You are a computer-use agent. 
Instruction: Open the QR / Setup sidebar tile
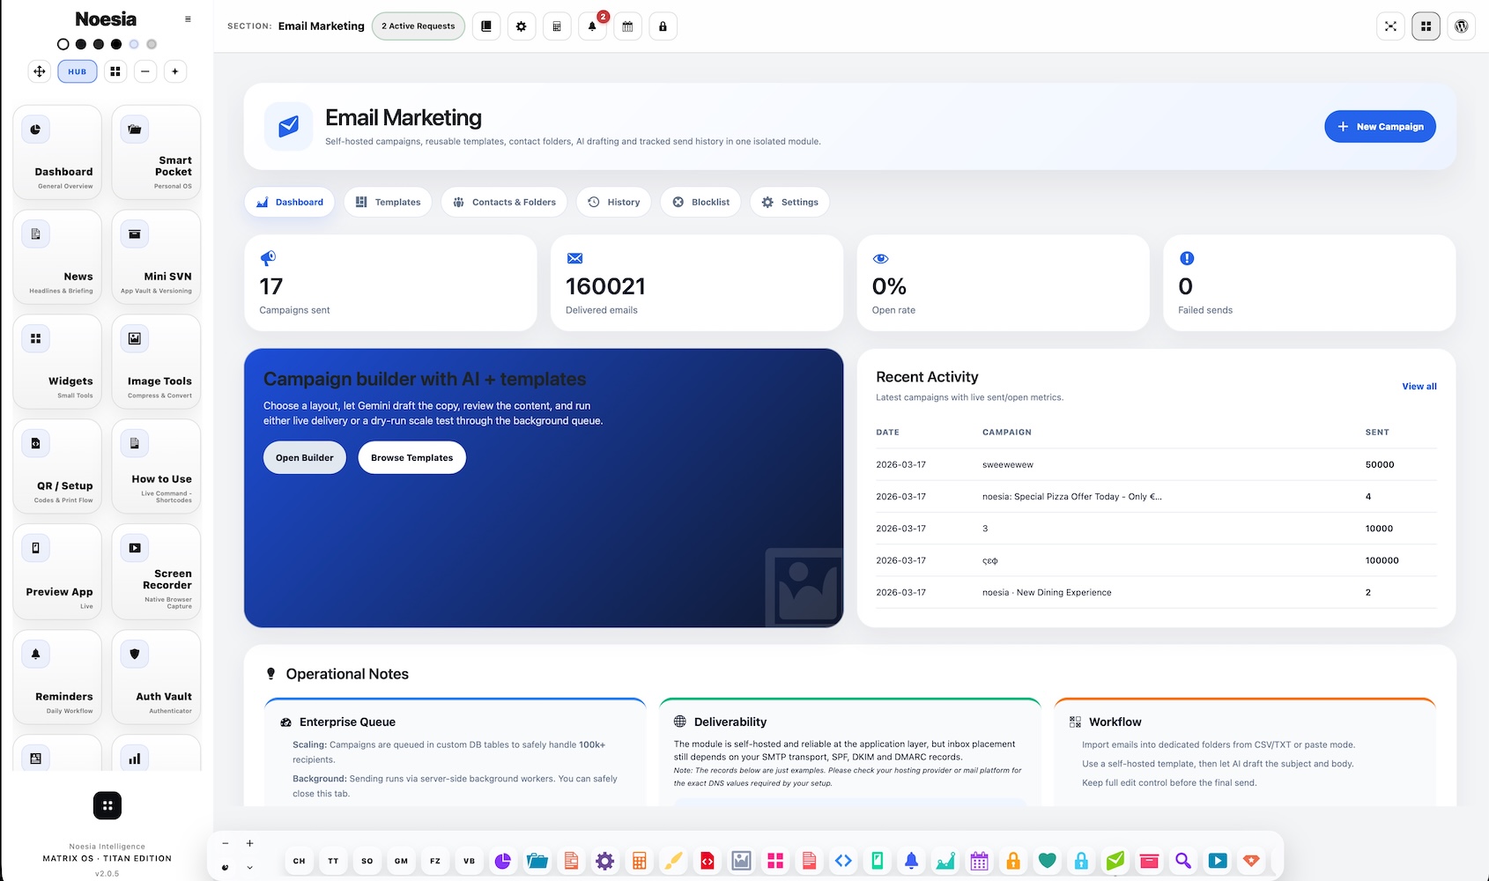[57, 467]
